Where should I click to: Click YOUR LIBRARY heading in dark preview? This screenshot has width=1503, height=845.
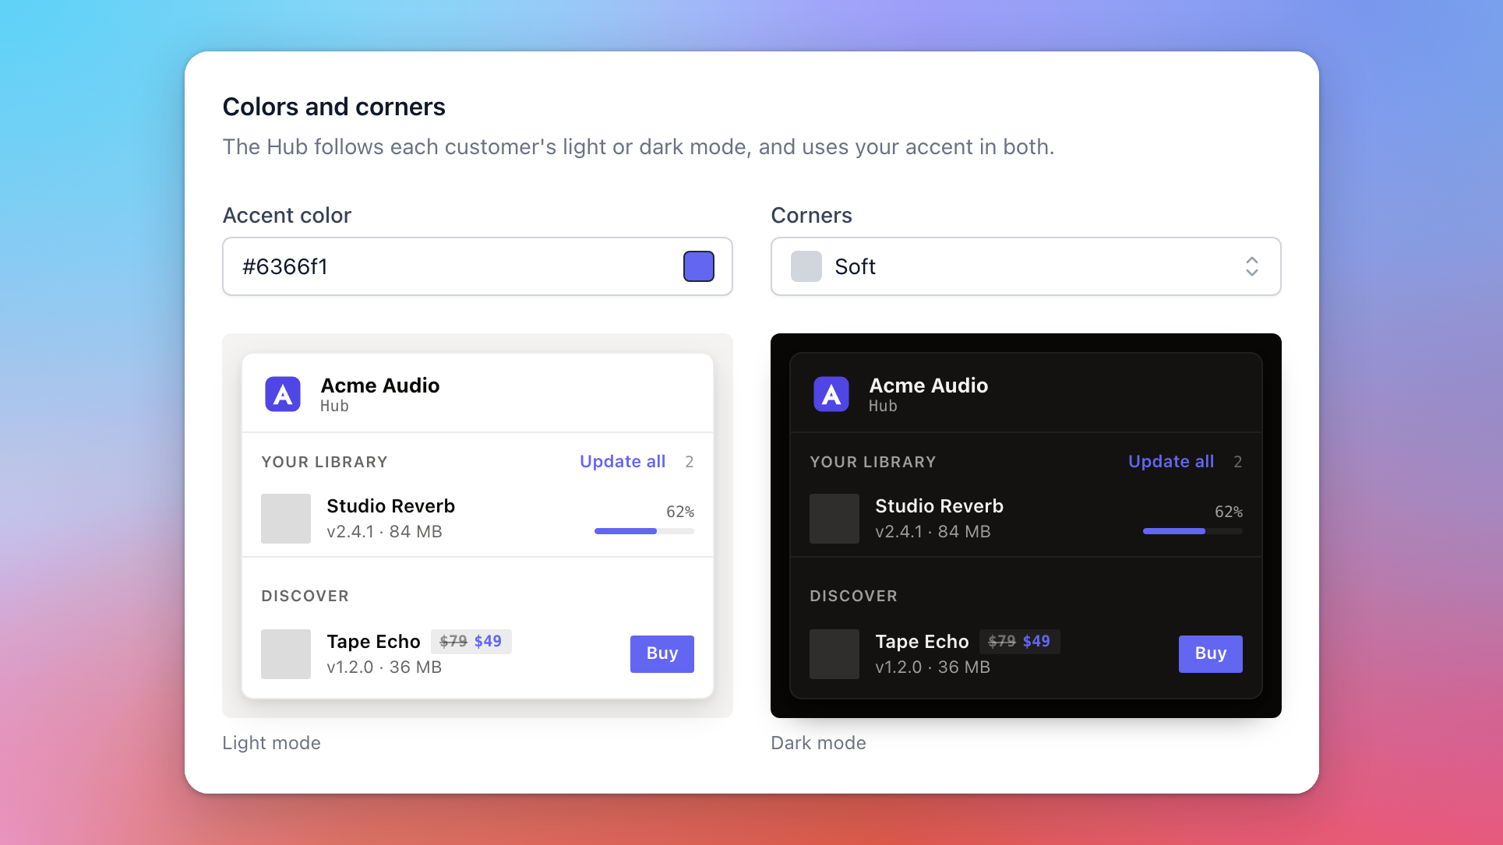click(x=873, y=462)
